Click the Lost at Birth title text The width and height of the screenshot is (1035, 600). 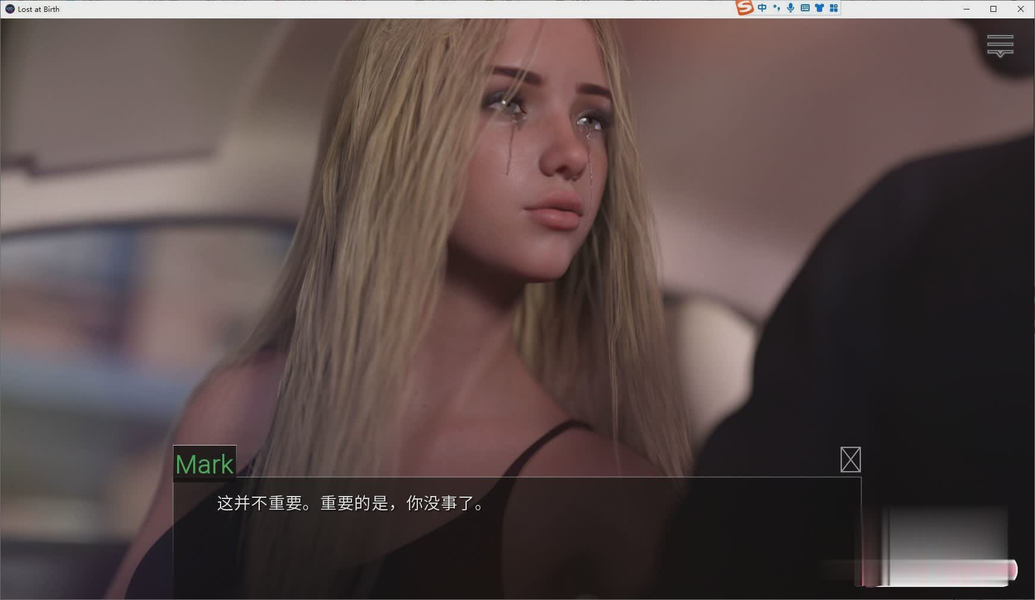[x=39, y=10]
